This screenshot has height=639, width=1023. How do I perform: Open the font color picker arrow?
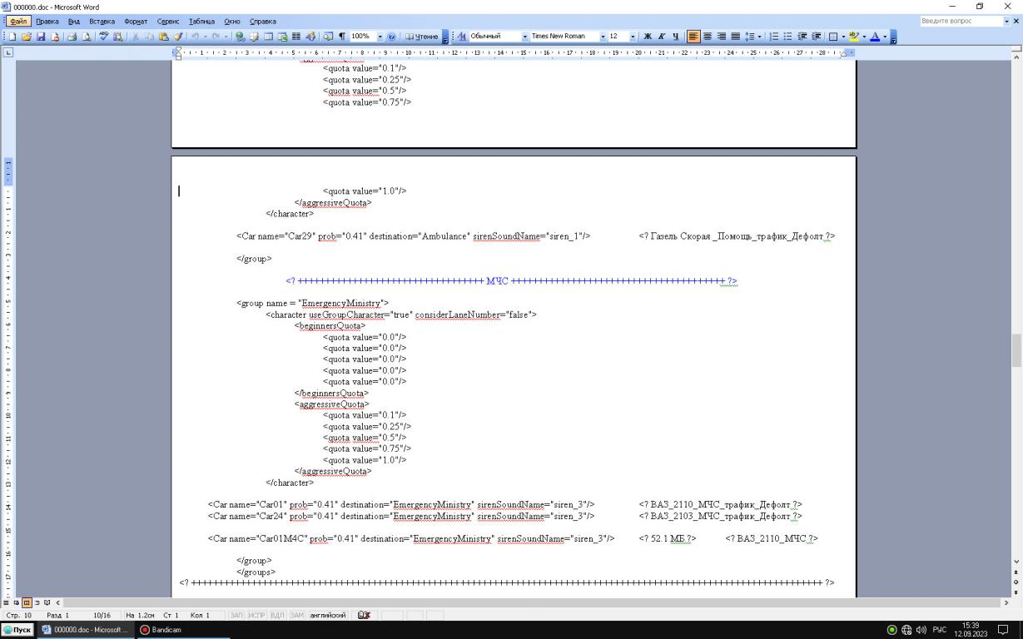[x=886, y=37]
